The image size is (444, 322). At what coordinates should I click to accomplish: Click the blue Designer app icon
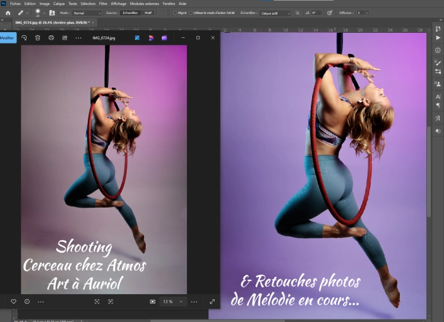(x=137, y=38)
